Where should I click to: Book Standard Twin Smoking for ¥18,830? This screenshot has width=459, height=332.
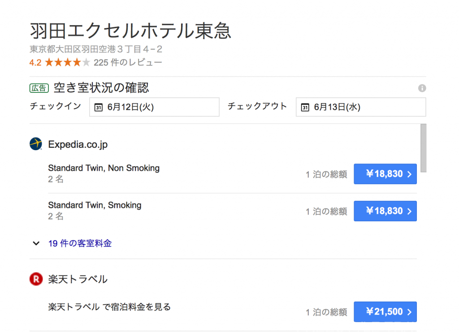[385, 211]
